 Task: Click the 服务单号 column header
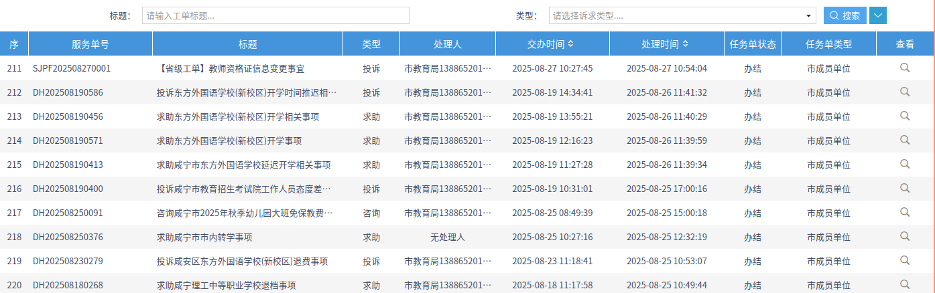point(90,44)
